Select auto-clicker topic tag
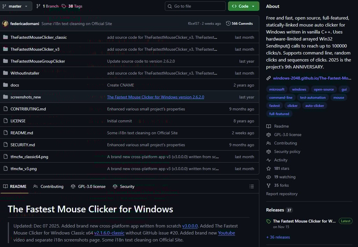 point(315,106)
